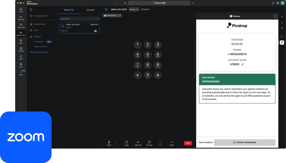The width and height of the screenshot is (286, 163).
Task: Open Meetings from the left sidebar
Action: (x=21, y=18)
